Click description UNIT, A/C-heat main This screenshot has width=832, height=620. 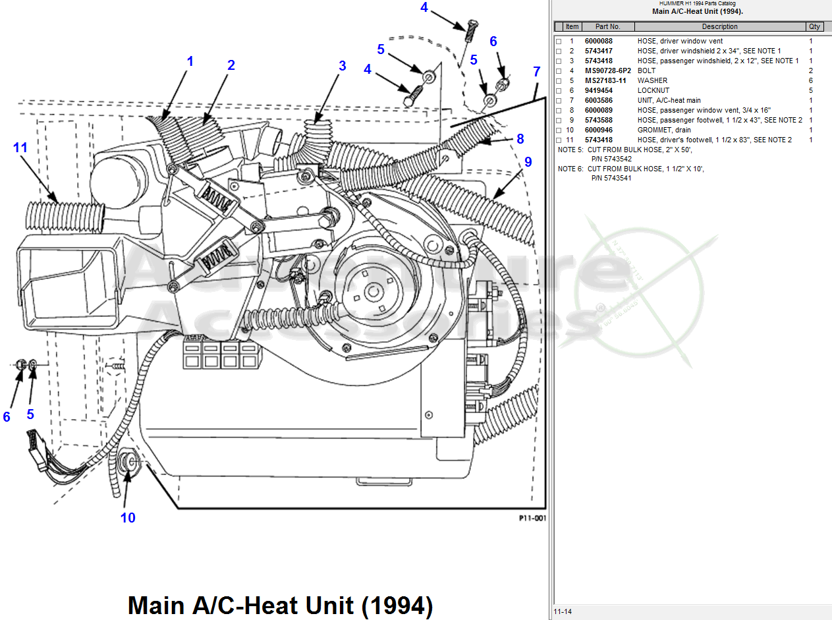pos(669,101)
